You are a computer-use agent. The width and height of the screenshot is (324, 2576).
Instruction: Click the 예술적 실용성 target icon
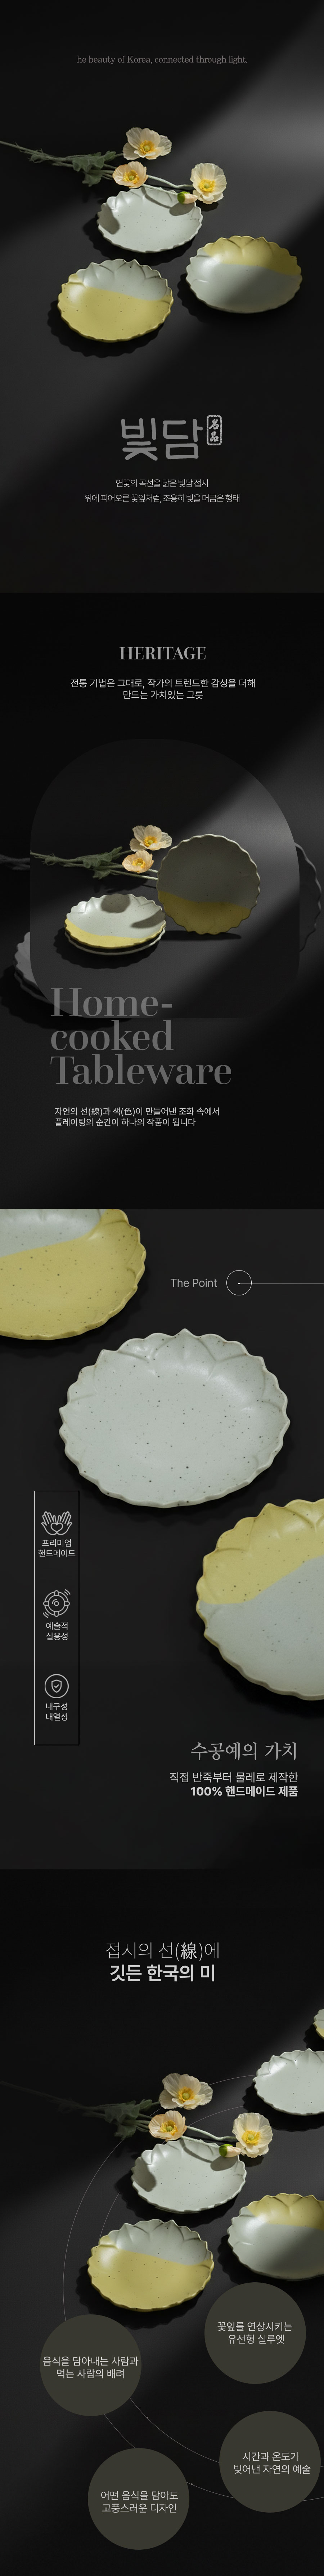click(56, 1604)
